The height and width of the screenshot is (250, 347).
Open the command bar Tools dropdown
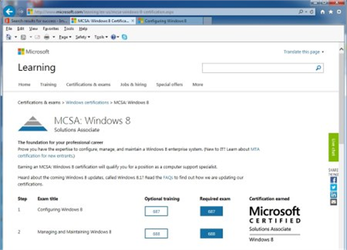101,37
